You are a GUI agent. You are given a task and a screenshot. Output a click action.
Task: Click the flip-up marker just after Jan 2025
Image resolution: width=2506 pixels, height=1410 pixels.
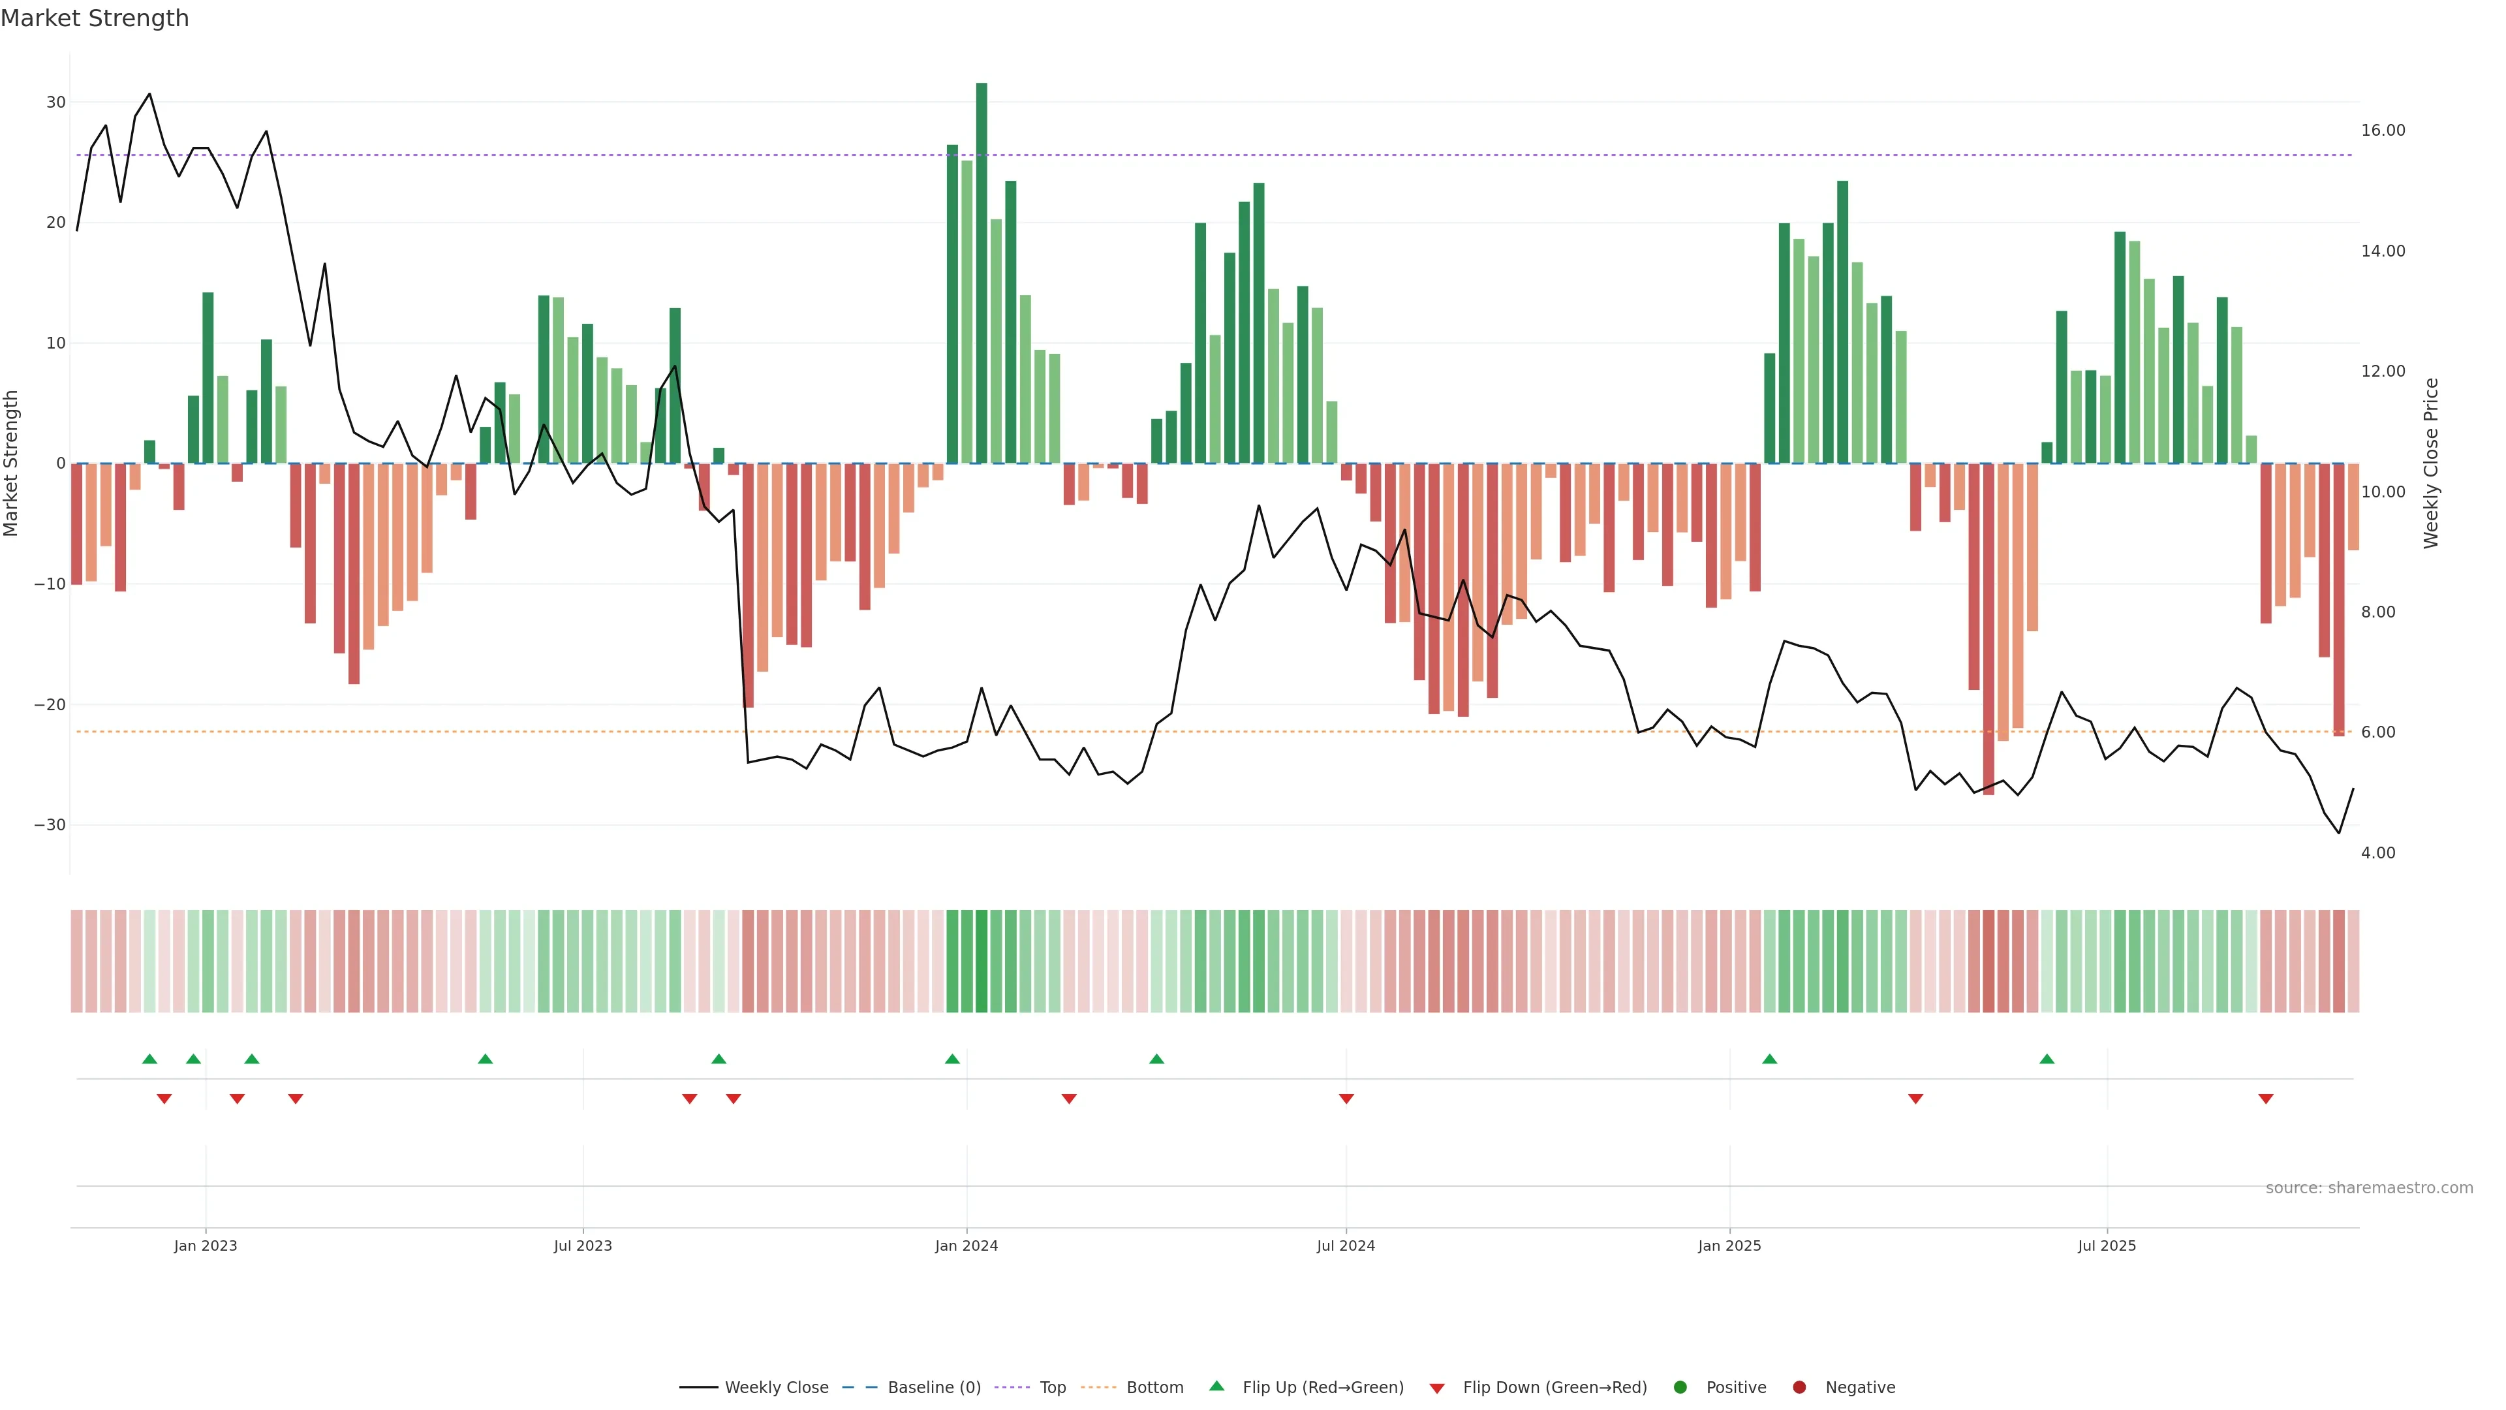pos(1770,1059)
